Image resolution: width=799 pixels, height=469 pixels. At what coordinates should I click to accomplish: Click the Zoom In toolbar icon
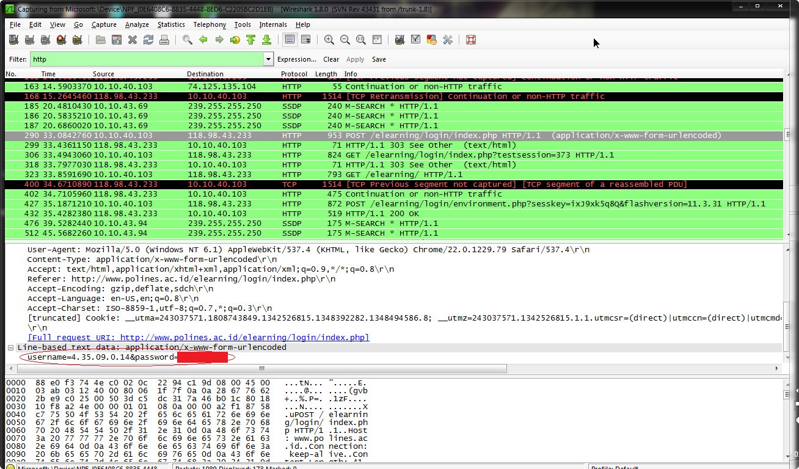coord(329,39)
